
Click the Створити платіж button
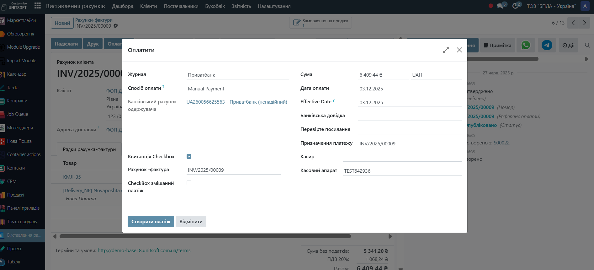(151, 222)
